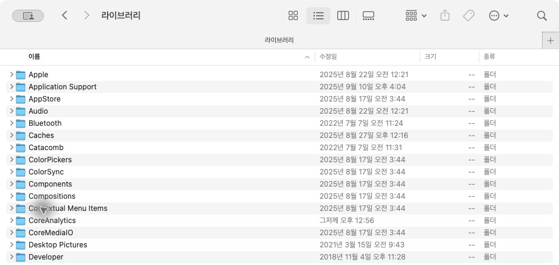Go forward with the right chevron
This screenshot has width=559, height=265.
[86, 15]
